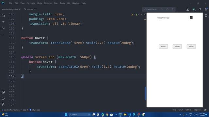Click the leftmost Testing button in preview
209x117 pixels.
click(163, 46)
